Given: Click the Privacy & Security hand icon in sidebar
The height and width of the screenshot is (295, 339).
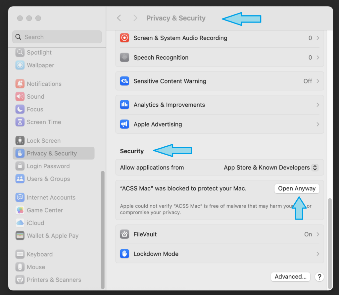Looking at the screenshot, I should click(x=20, y=153).
